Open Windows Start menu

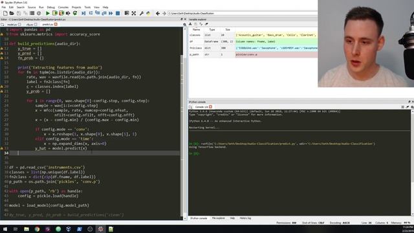(5, 229)
